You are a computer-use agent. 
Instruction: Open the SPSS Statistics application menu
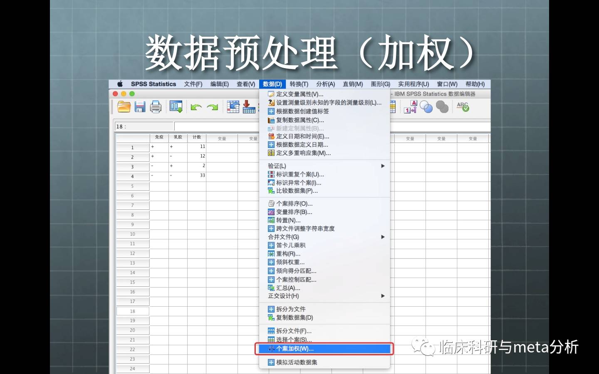pos(153,84)
